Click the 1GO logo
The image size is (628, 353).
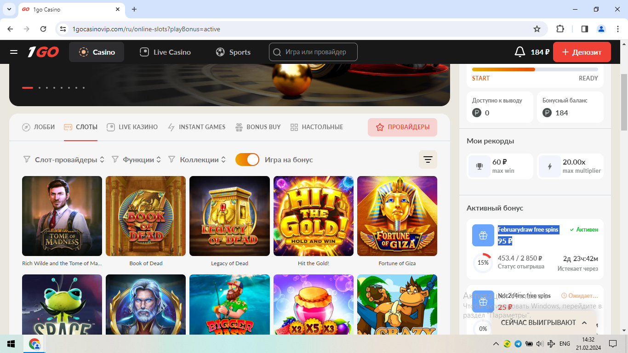[43, 52]
